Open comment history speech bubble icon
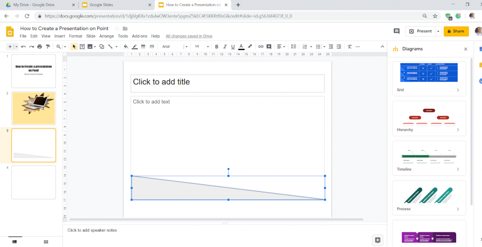 396,31
